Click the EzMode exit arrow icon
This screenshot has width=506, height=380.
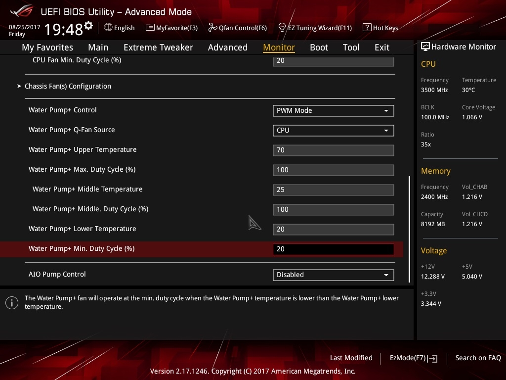[x=433, y=358]
